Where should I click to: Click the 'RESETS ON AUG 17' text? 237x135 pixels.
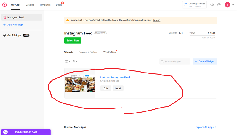[208, 38]
